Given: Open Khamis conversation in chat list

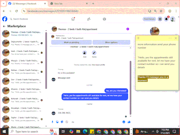Looking at the screenshot, I should pos(23,91).
